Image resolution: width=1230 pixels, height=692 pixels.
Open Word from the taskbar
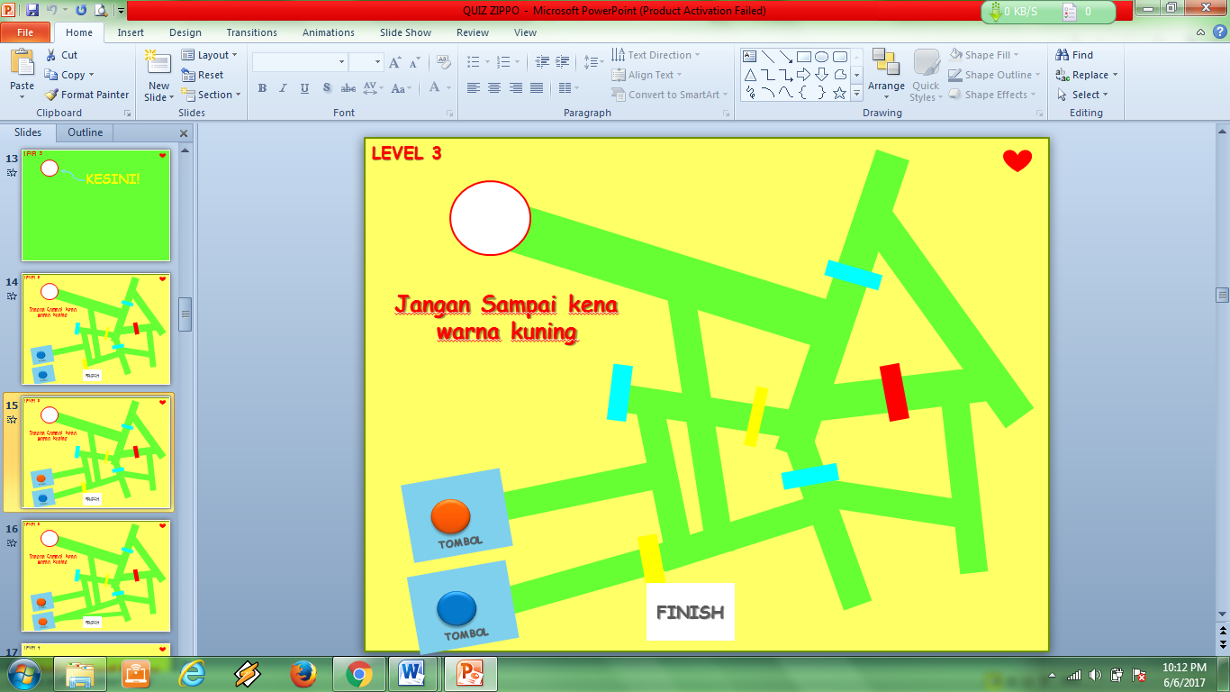click(x=413, y=674)
